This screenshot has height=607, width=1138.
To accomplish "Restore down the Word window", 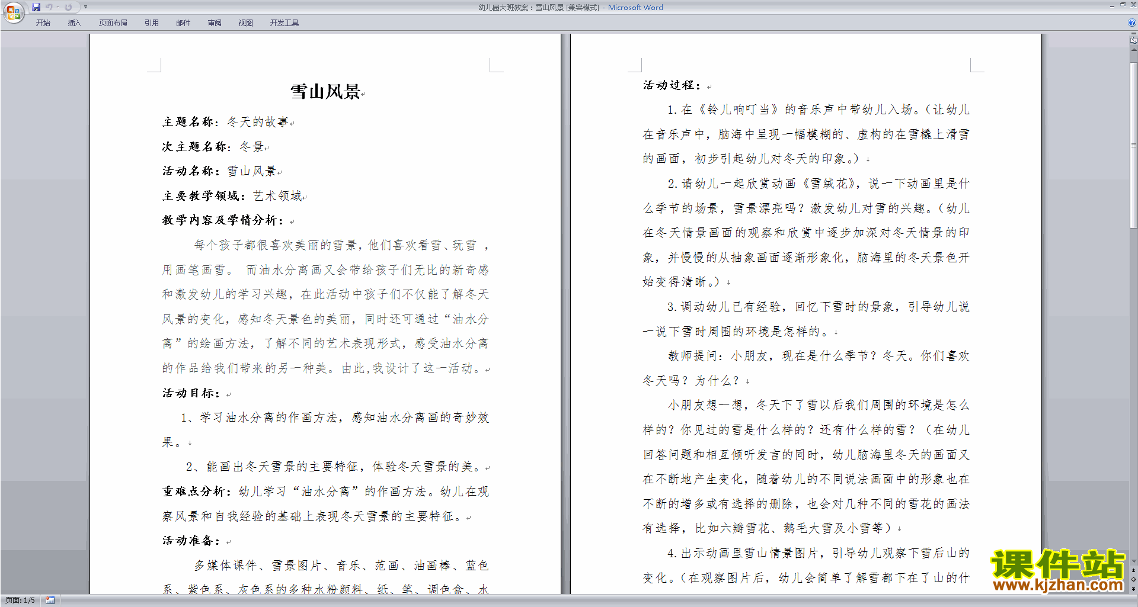I will point(1122,5).
